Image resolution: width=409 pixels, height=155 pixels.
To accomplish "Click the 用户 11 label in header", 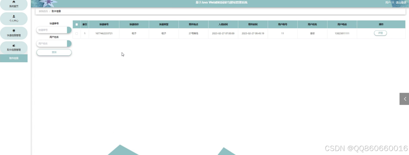I will (x=390, y=2).
